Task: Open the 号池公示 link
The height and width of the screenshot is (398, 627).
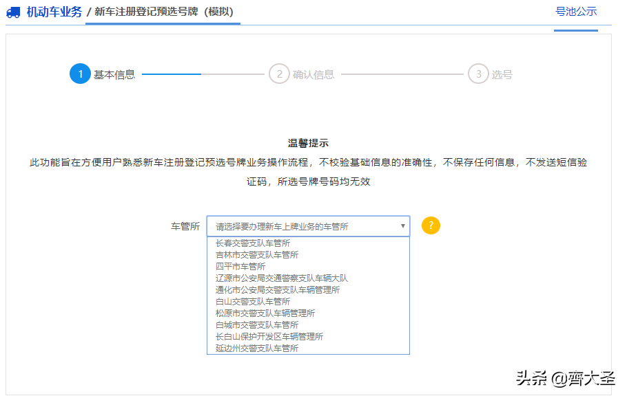Action: 577,12
